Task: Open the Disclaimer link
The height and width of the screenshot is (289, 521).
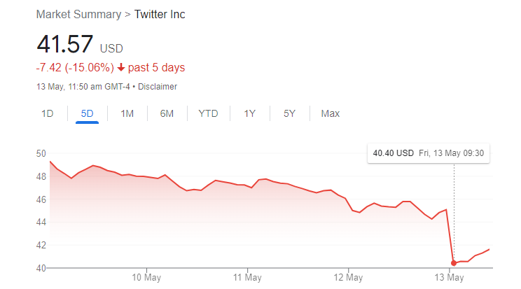Action: 158,87
